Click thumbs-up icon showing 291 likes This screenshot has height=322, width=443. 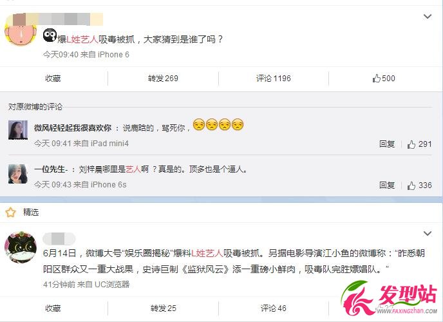411,145
